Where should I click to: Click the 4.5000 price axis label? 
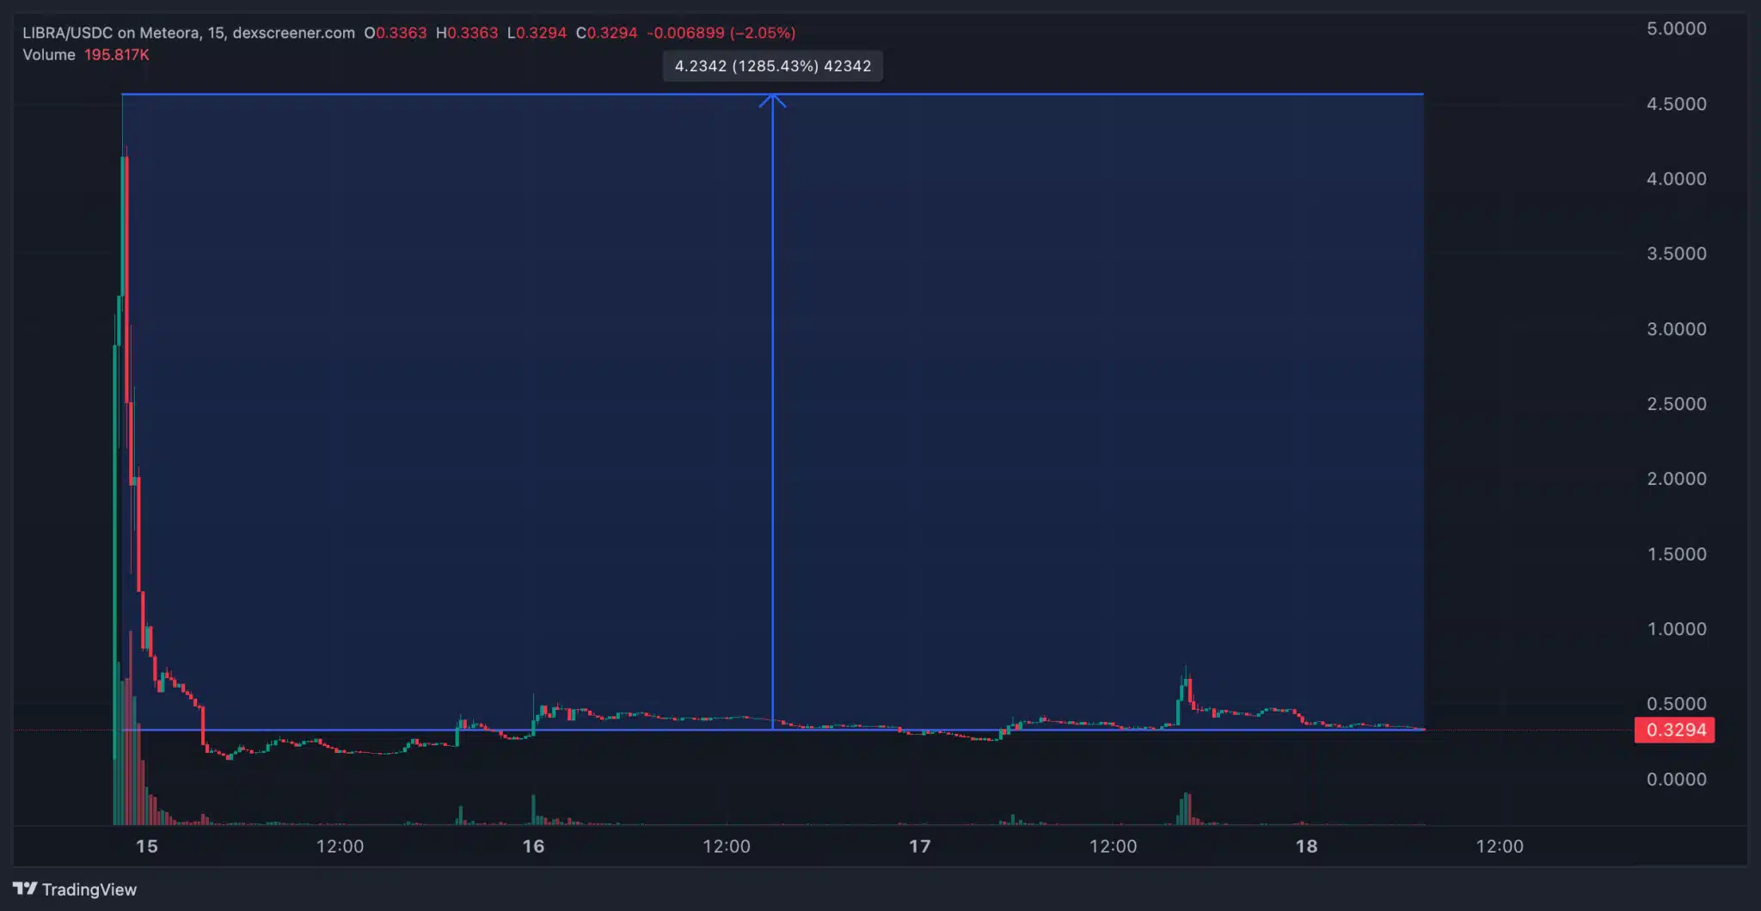coord(1676,104)
